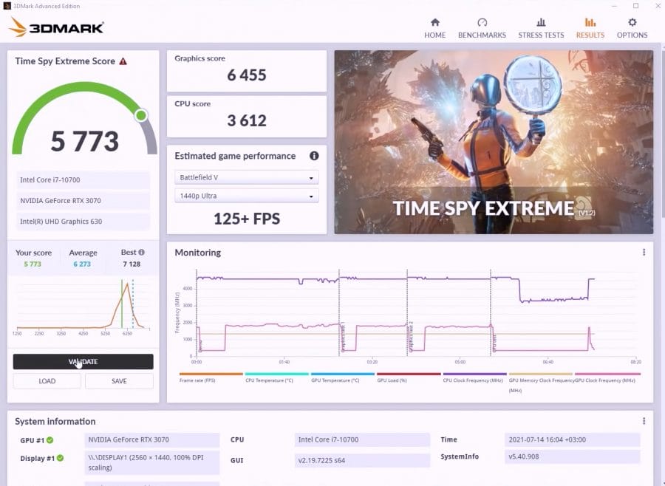Image resolution: width=665 pixels, height=486 pixels.
Task: Switch to the Results tab
Action: tap(590, 28)
